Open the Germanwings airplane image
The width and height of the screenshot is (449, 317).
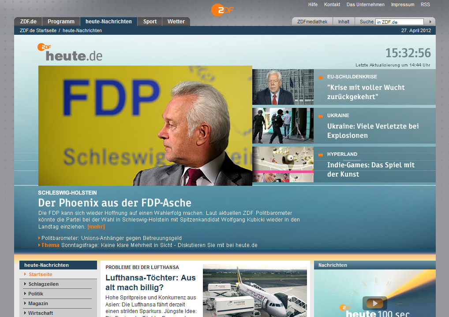(x=255, y=291)
